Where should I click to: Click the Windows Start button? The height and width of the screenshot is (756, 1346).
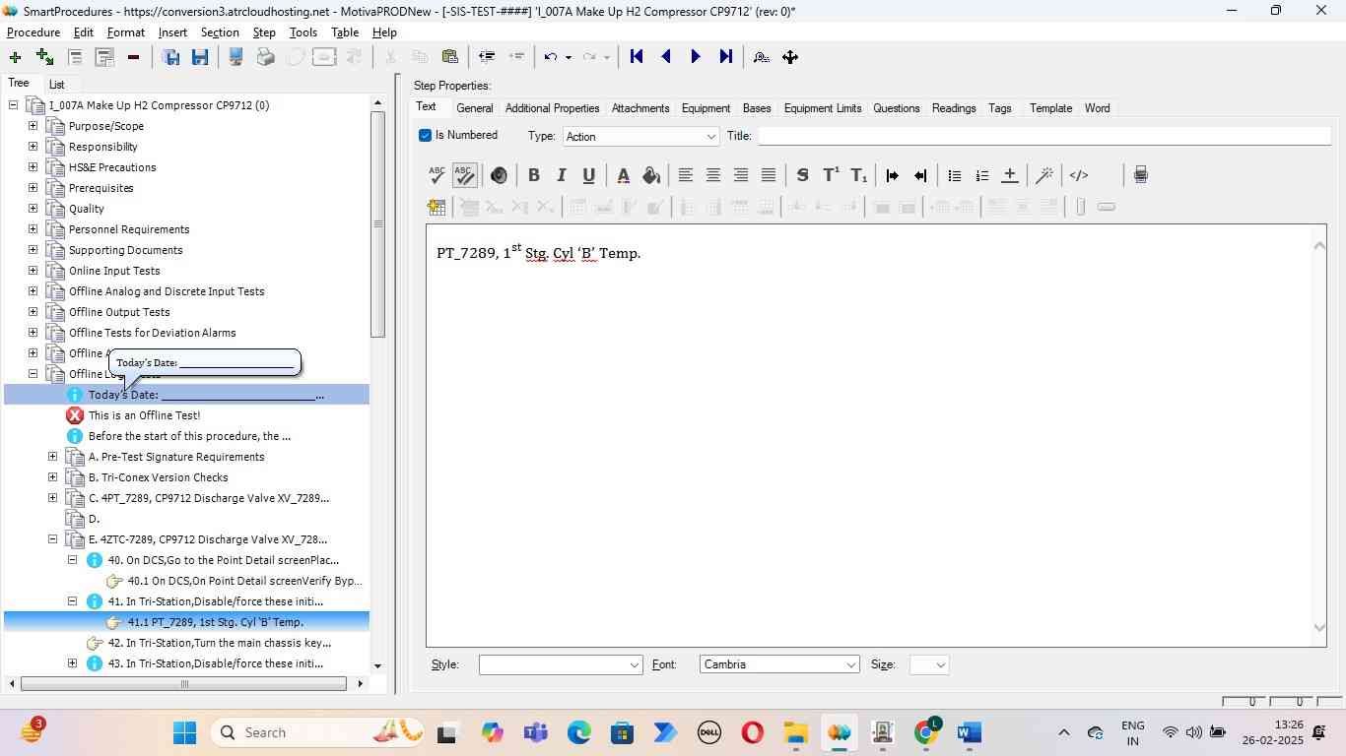(x=185, y=732)
